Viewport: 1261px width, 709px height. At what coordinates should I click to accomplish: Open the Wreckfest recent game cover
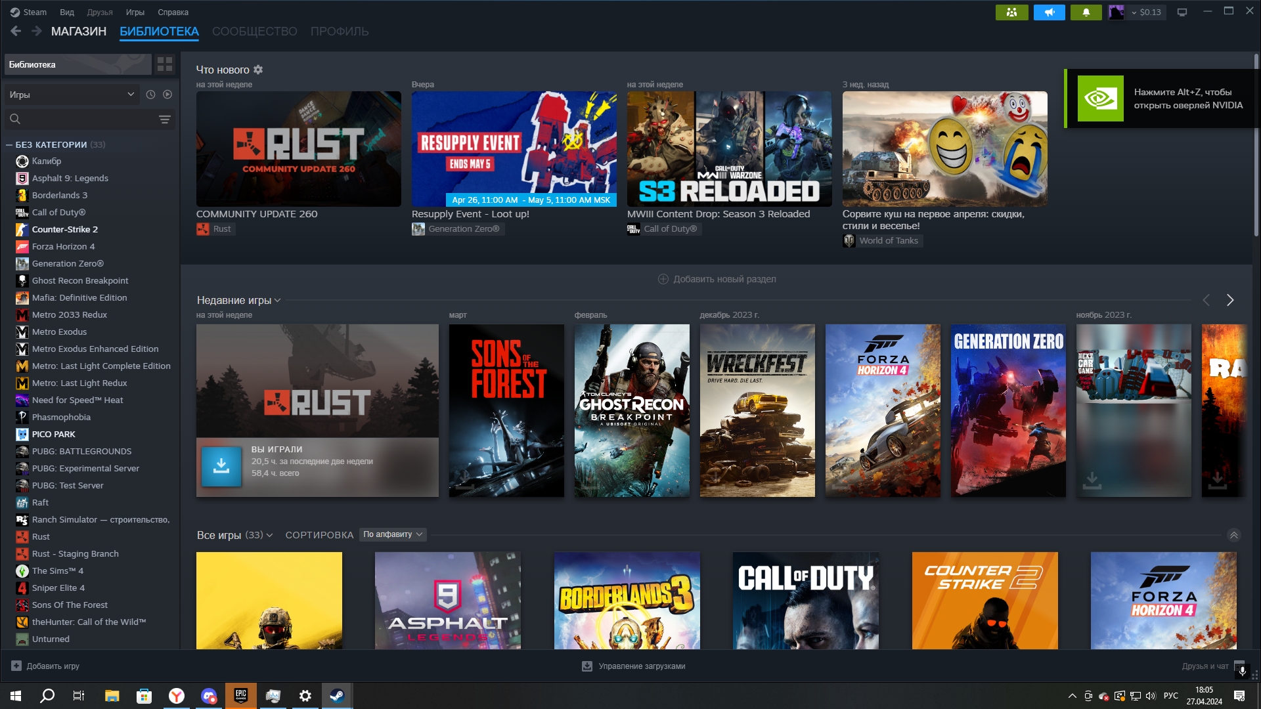click(x=757, y=410)
